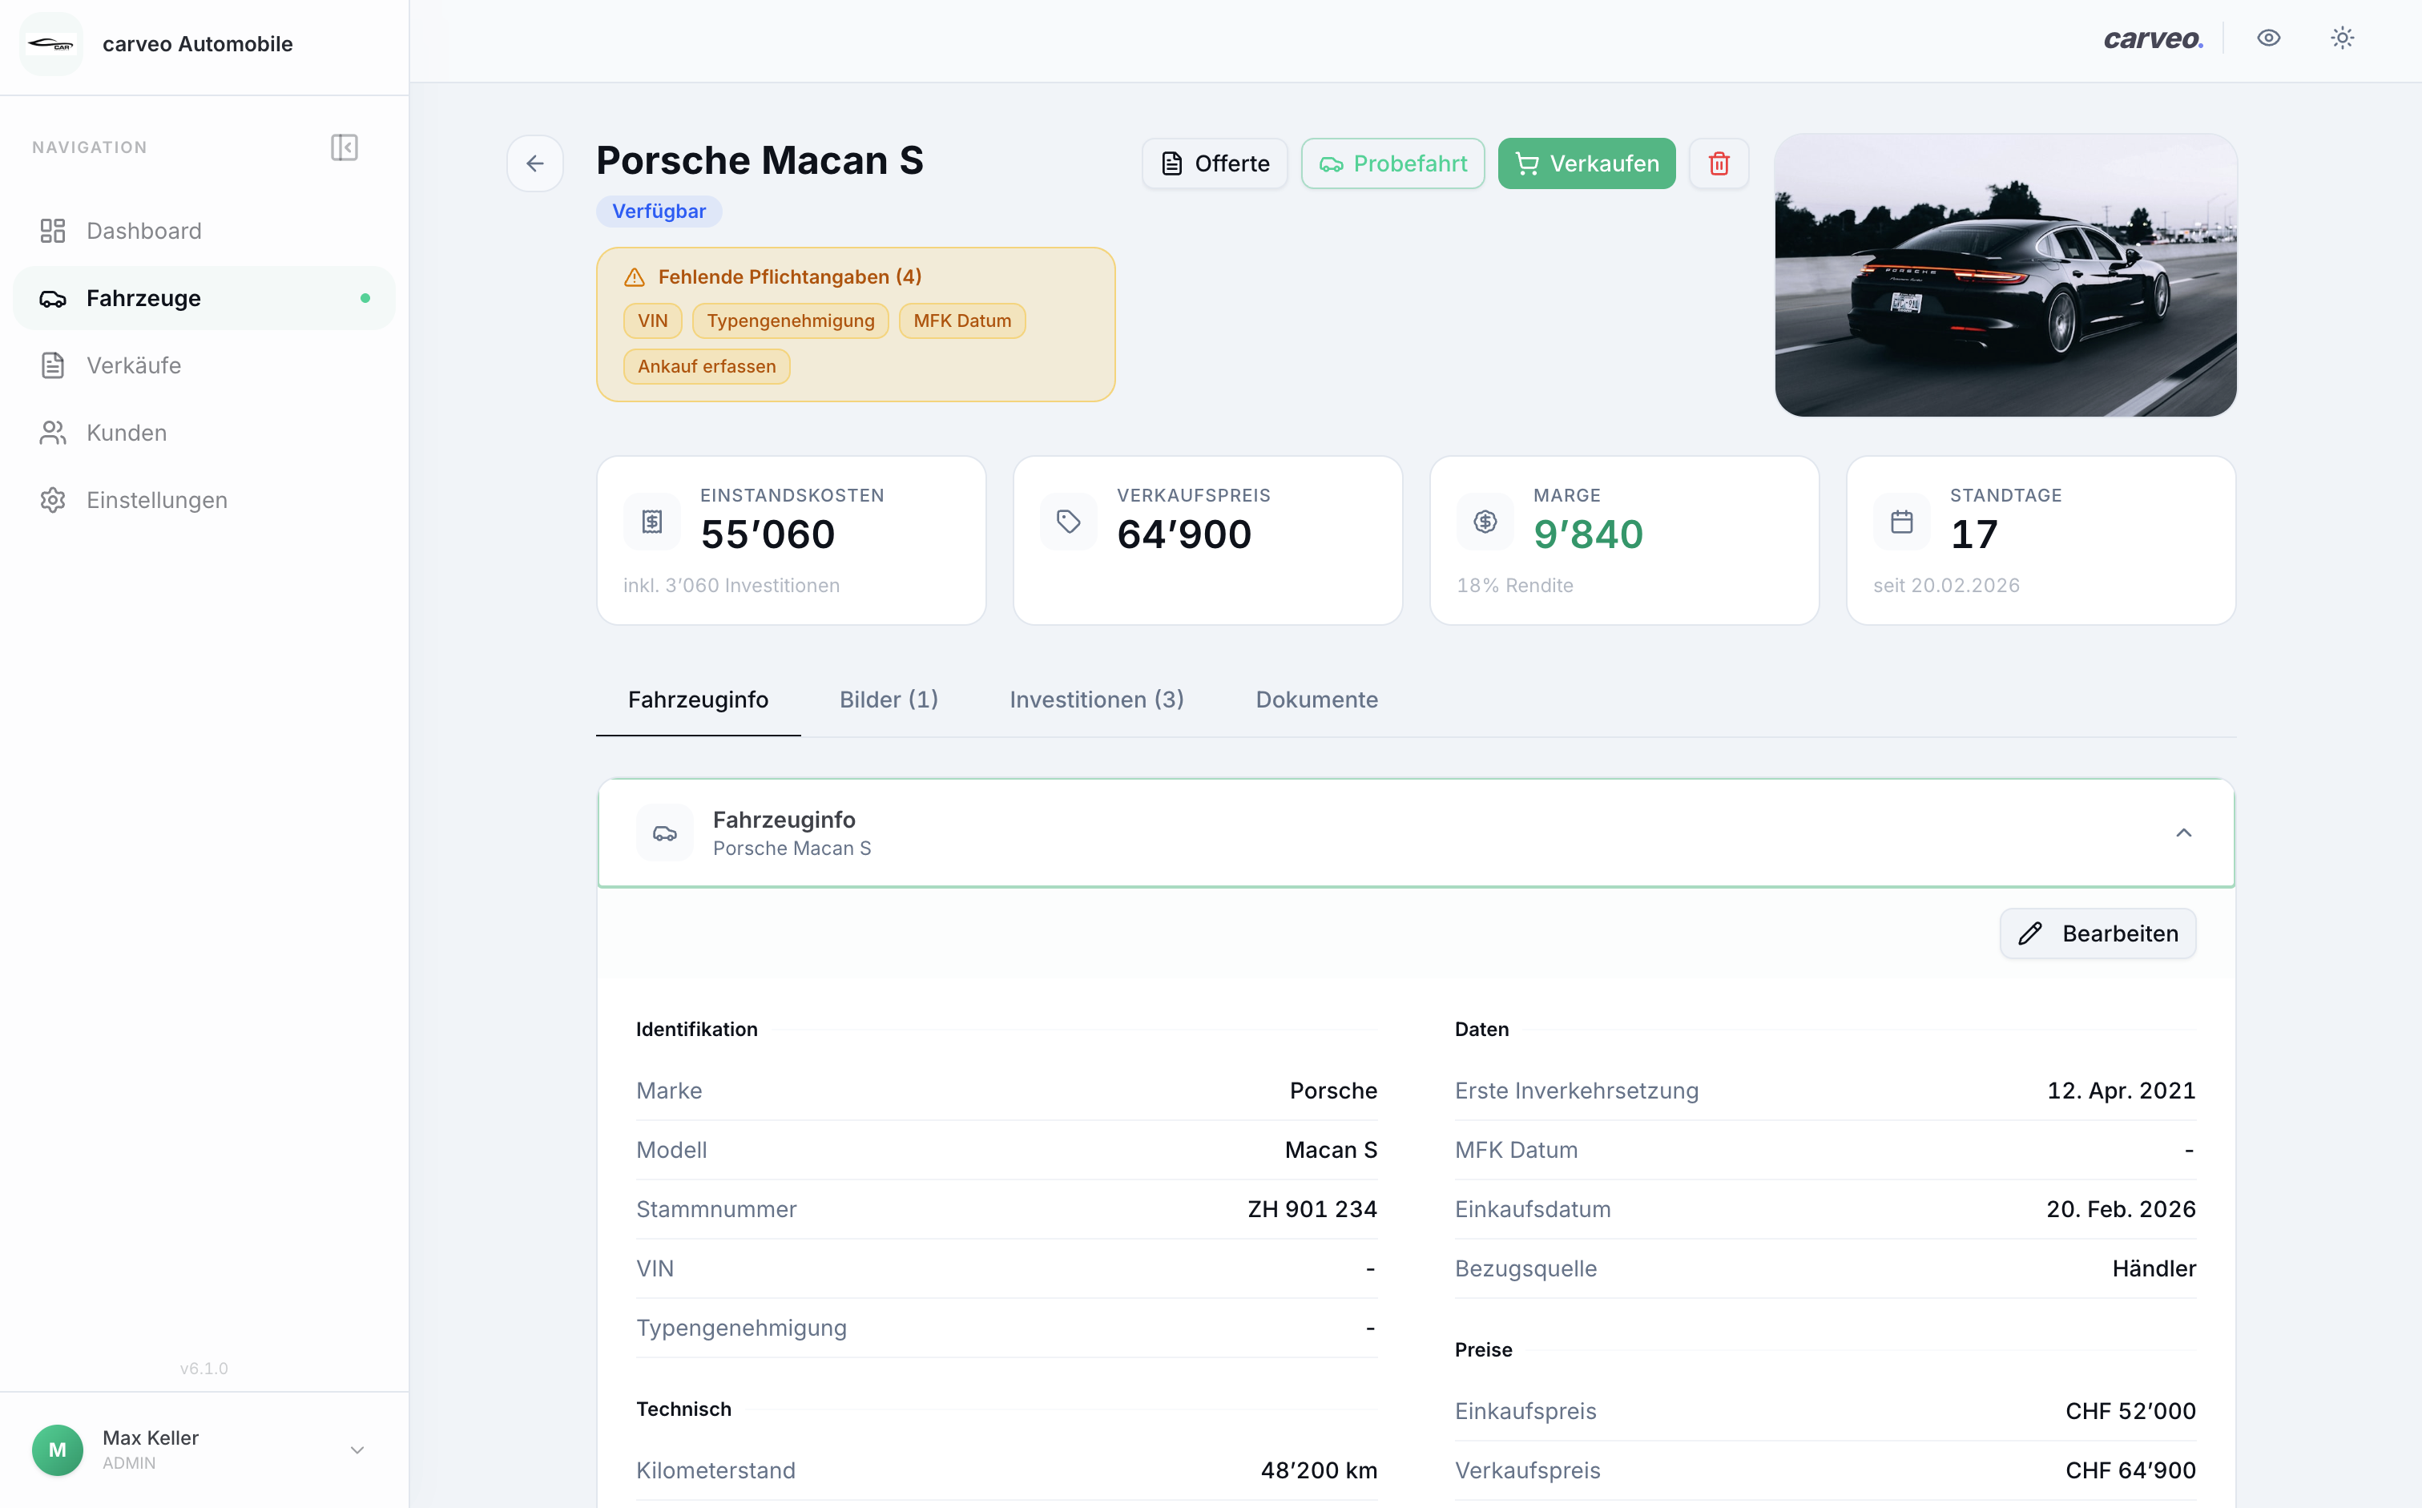The height and width of the screenshot is (1508, 2422).
Task: Open the Investitionen (3) tab
Action: point(1096,700)
